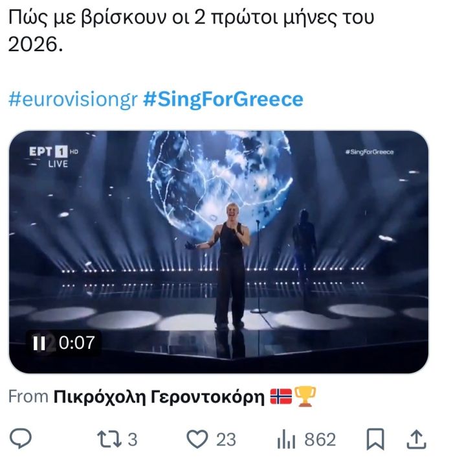Click the like count of 23
Image resolution: width=453 pixels, height=459 pixels.
coord(226,440)
